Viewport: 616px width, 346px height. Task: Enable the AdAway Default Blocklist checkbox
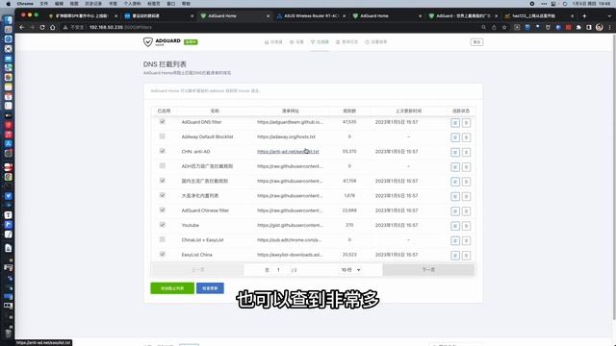(x=163, y=136)
